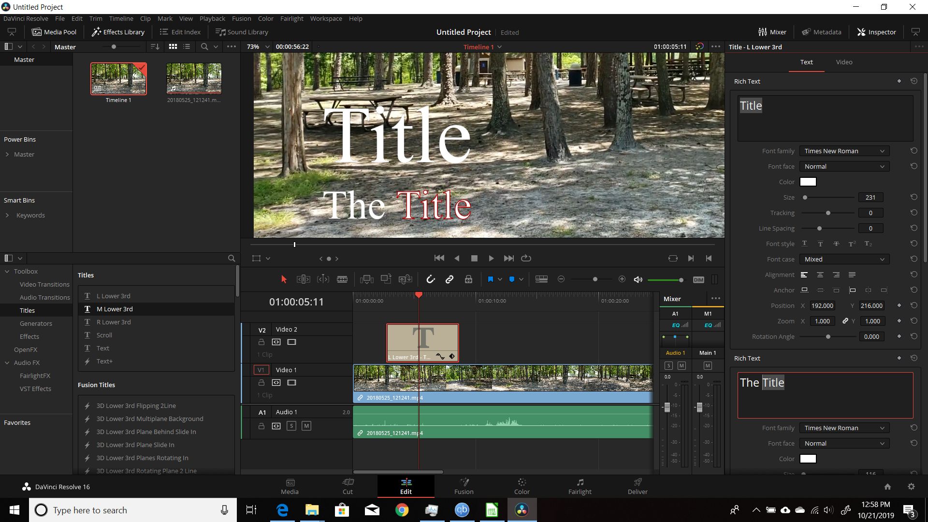This screenshot has height=522, width=928.
Task: Switch to the Video inspector tab
Action: tap(844, 62)
